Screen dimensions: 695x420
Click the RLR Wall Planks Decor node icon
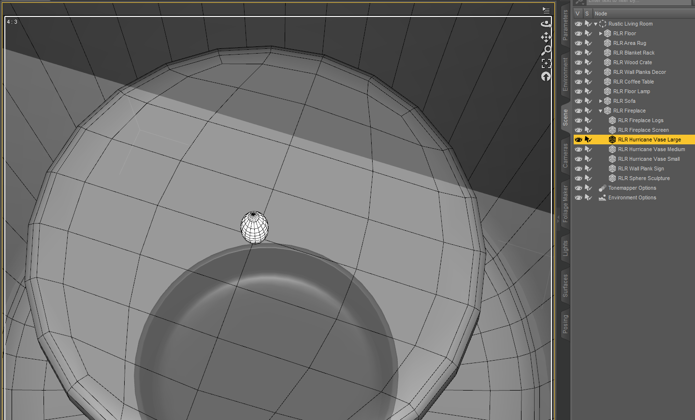(x=608, y=72)
